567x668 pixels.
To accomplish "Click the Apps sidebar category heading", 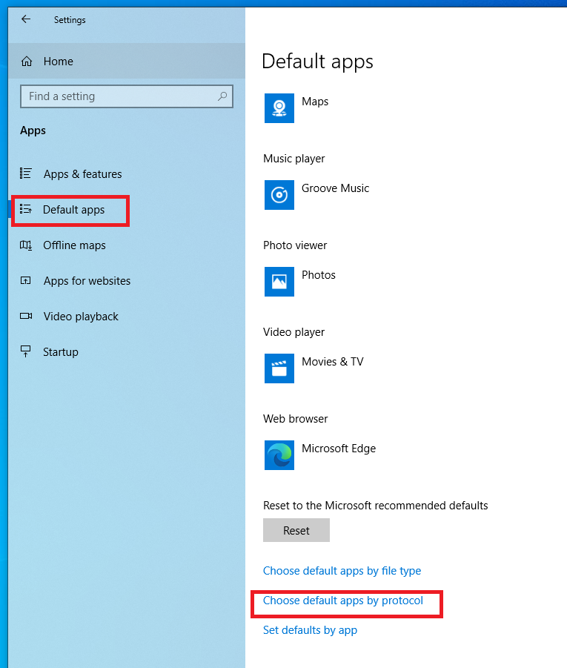I will [x=33, y=130].
